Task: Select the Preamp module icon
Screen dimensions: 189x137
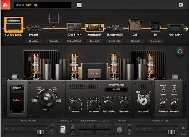Action: (34, 28)
